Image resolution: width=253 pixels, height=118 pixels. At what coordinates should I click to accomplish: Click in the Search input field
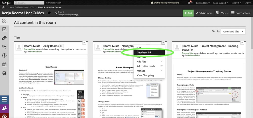[x=29, y=3]
